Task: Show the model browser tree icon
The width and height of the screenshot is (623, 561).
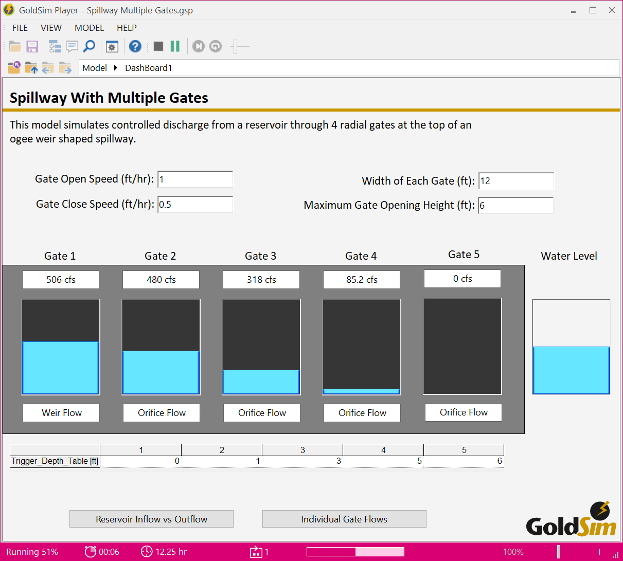Action: click(x=55, y=47)
